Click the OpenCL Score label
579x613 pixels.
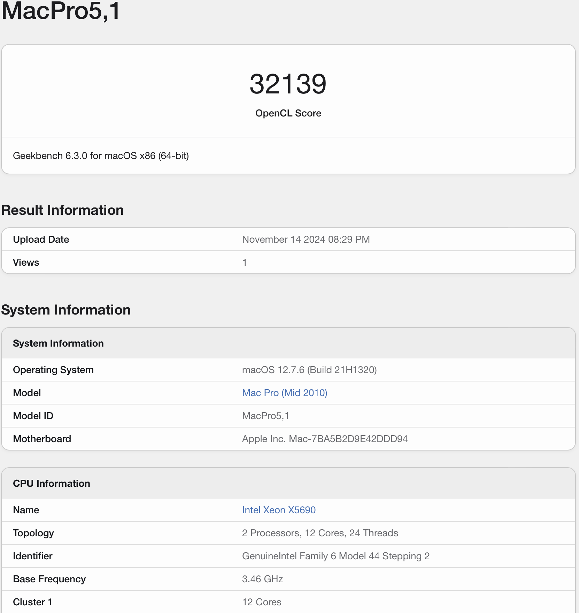(x=288, y=113)
